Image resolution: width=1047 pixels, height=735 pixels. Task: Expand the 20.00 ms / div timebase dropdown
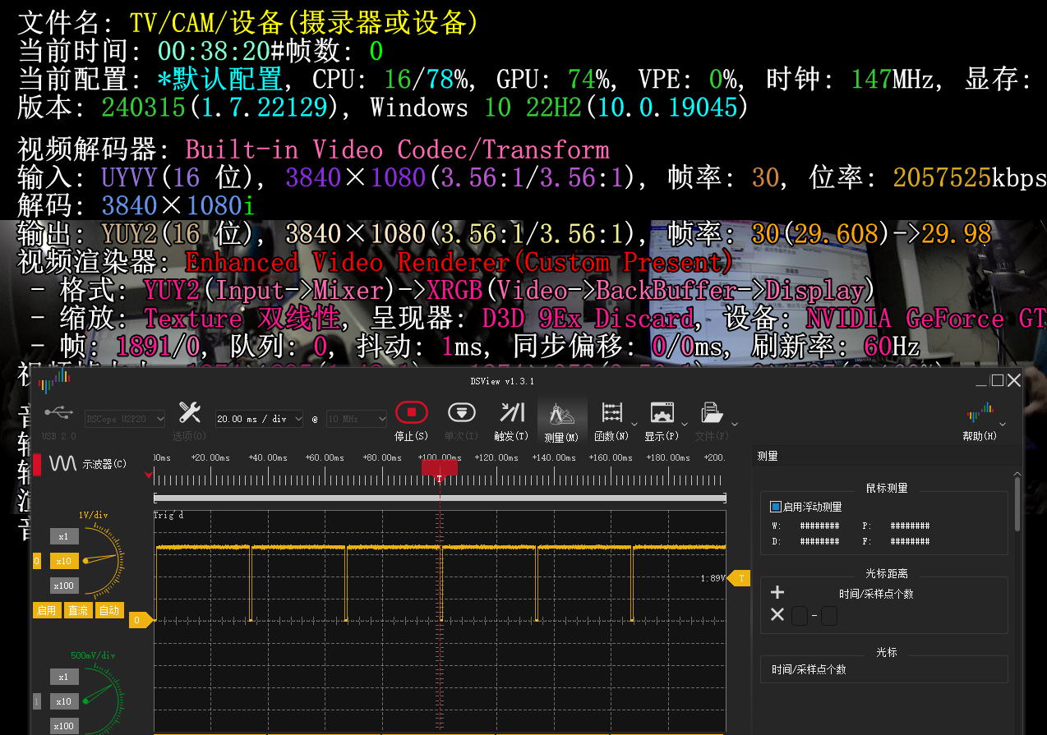pyautogui.click(x=259, y=419)
